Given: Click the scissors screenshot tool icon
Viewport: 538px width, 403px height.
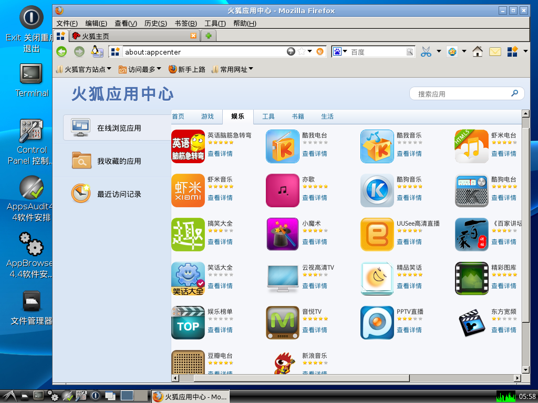Looking at the screenshot, I should [x=426, y=52].
